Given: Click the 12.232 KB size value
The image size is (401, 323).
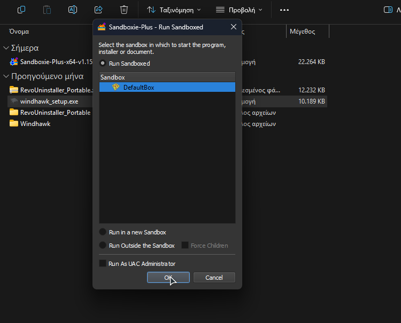Looking at the screenshot, I should [x=312, y=90].
